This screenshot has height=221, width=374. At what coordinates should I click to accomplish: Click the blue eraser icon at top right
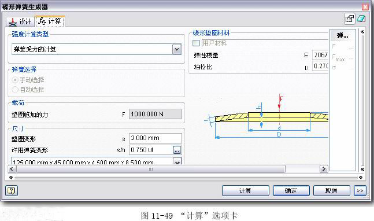click(x=361, y=19)
